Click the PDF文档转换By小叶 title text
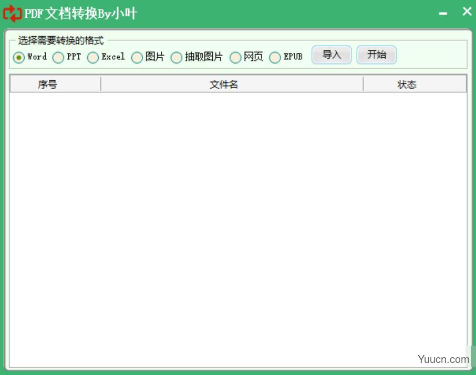This screenshot has width=476, height=375. 80,14
